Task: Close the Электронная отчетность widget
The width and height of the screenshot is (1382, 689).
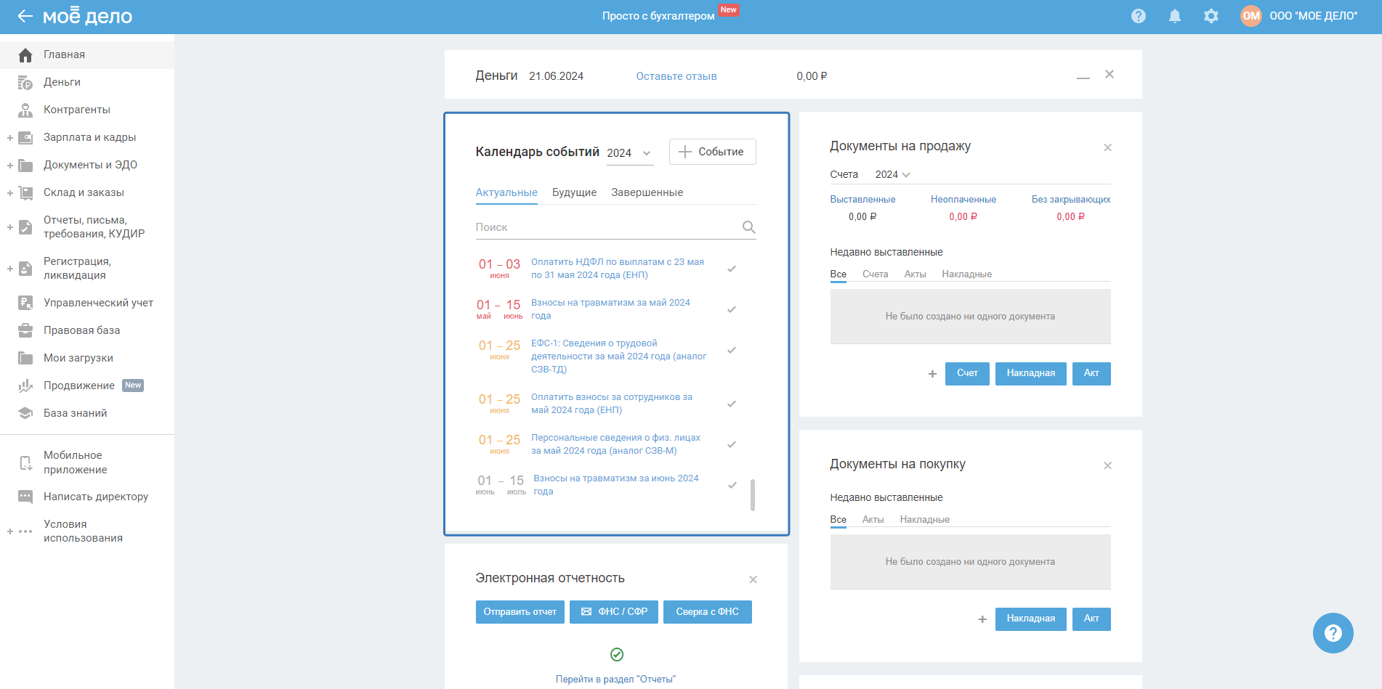Action: [753, 579]
